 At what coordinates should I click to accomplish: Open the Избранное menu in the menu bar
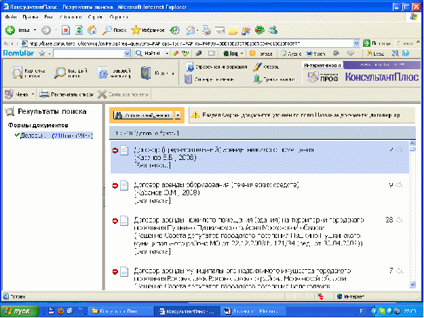71,17
